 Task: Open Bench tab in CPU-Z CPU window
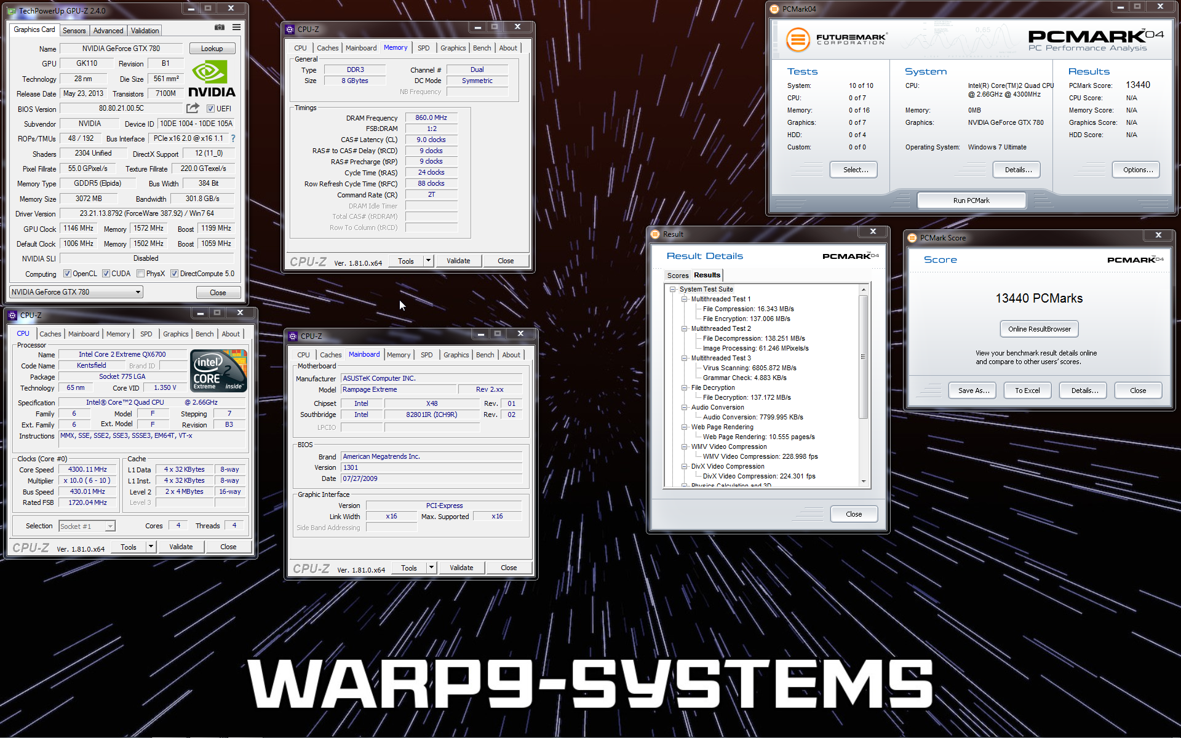(x=205, y=334)
